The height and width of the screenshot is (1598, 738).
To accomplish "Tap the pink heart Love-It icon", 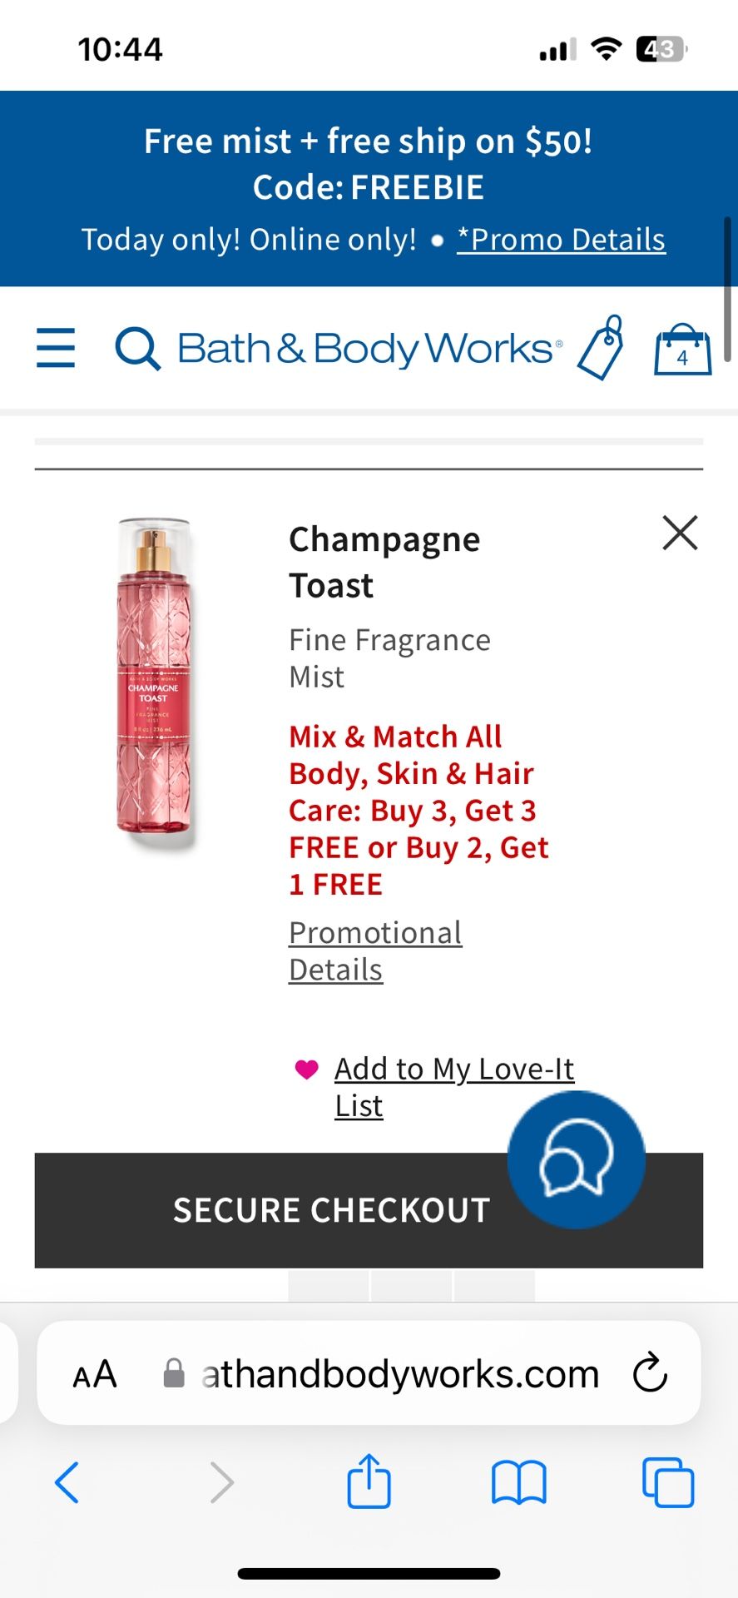I will pyautogui.click(x=307, y=1069).
